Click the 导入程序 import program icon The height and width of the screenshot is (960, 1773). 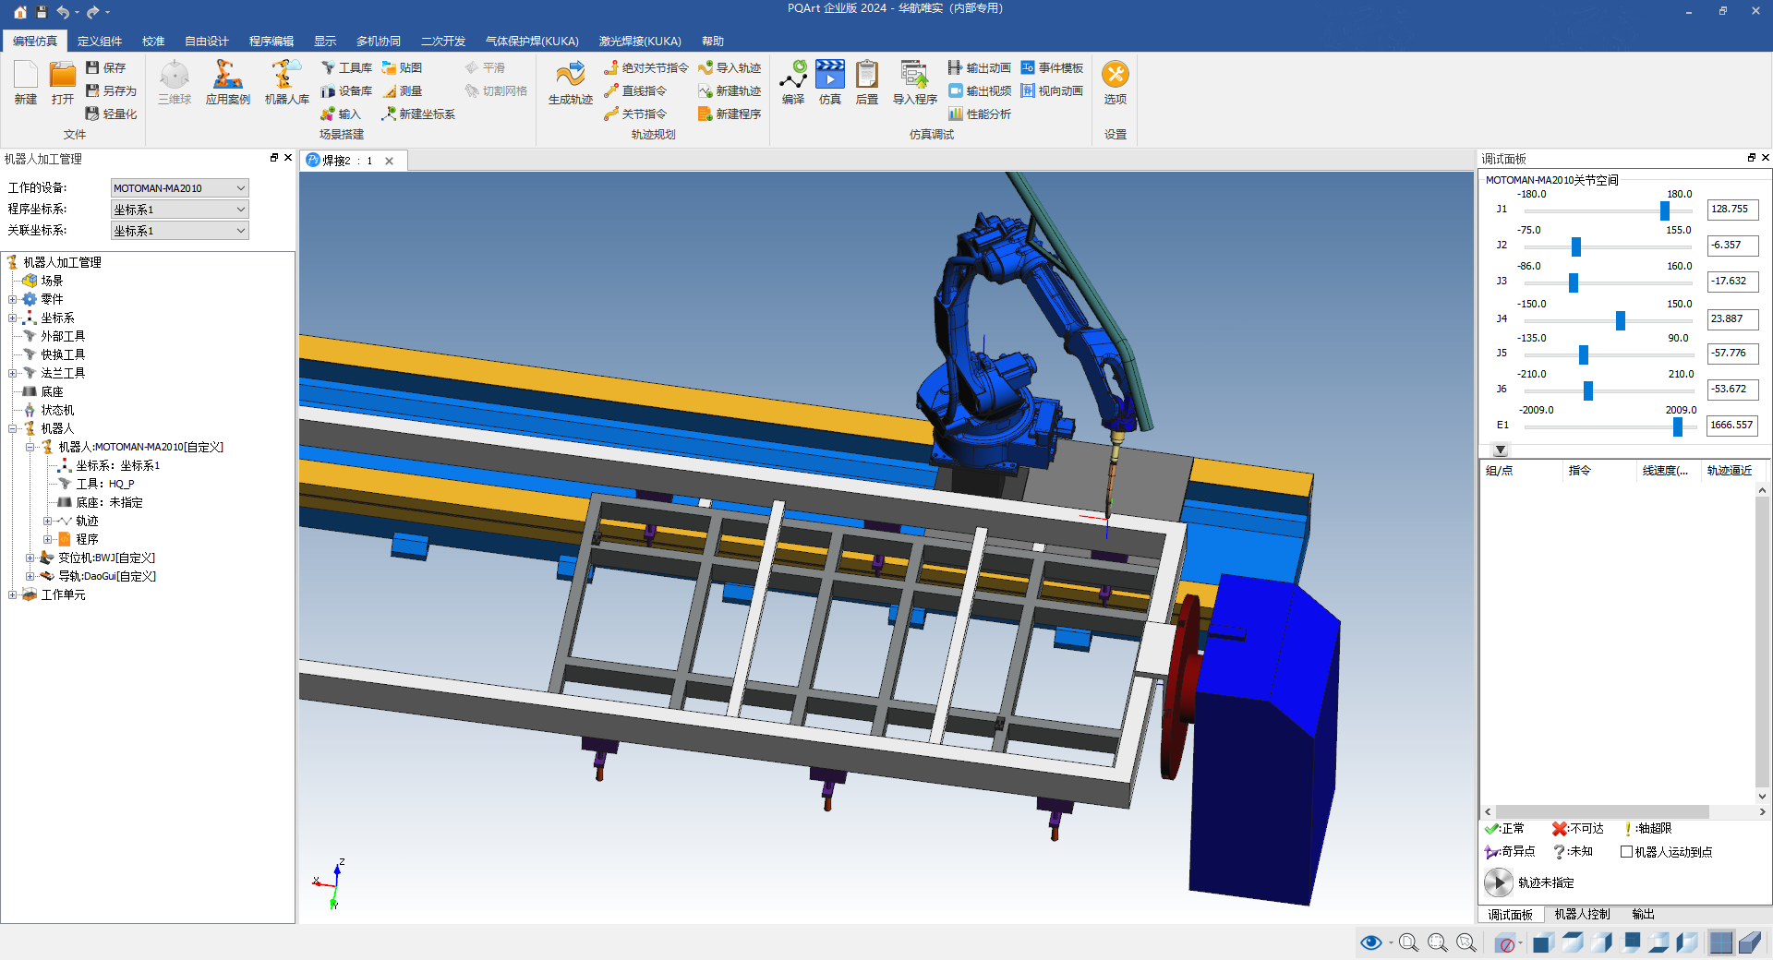tap(914, 81)
